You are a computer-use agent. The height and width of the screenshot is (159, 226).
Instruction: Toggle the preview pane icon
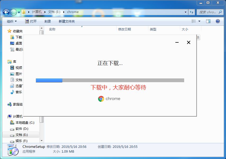pyautogui.click(x=208, y=21)
